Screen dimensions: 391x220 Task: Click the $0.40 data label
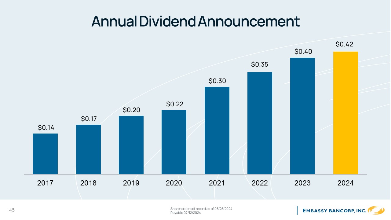pyautogui.click(x=303, y=52)
